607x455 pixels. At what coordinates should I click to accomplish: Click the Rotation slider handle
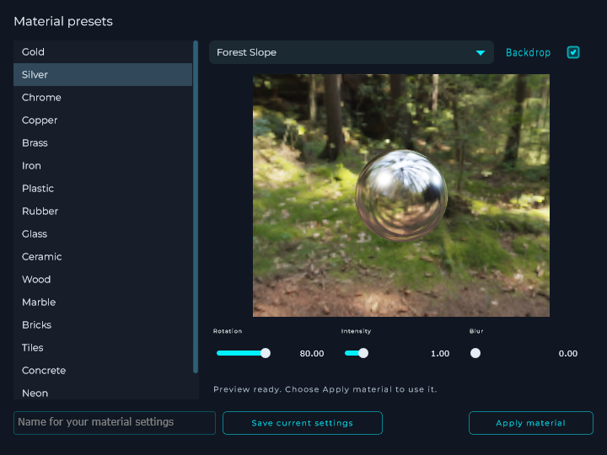(x=266, y=353)
